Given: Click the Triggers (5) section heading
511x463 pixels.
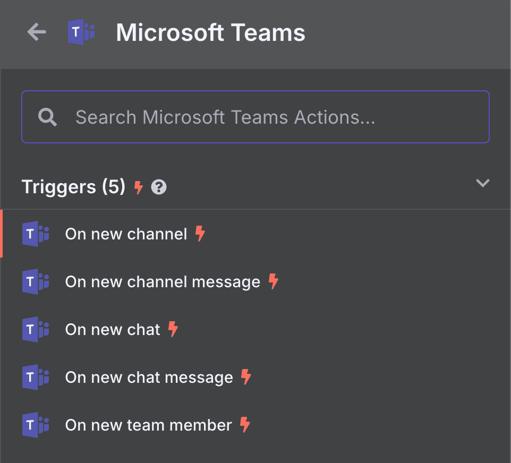Looking at the screenshot, I should tap(73, 187).
